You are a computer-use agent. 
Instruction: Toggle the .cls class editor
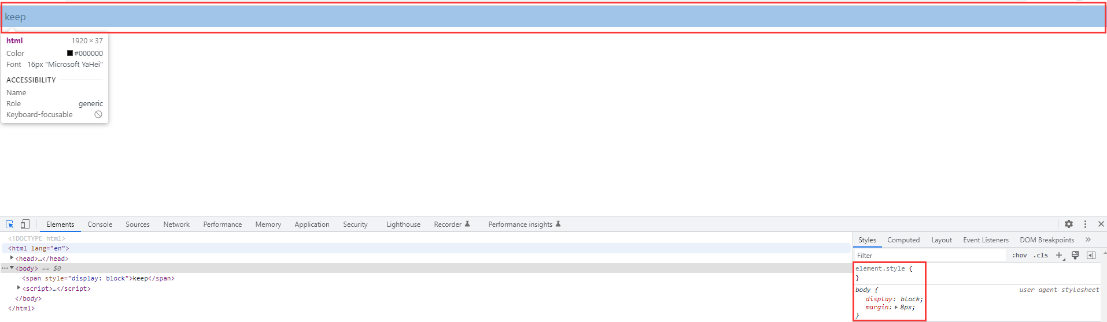click(1041, 255)
